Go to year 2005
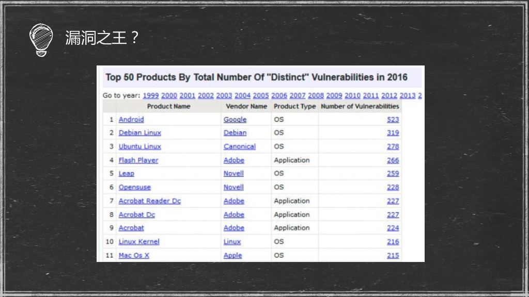This screenshot has width=529, height=297. pos(261,95)
